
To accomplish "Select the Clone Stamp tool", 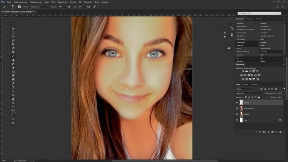I will click(x=13, y=60).
